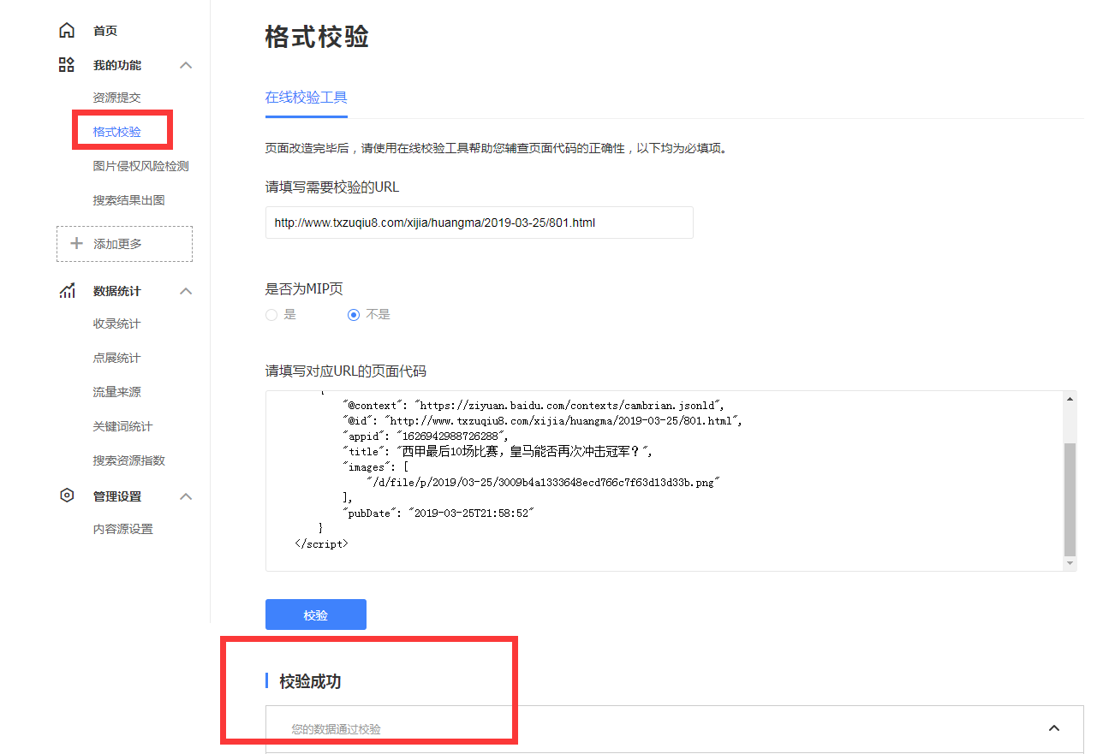1097x754 pixels.
Task: Open 关键词统计 in the sidebar
Action: coord(122,426)
